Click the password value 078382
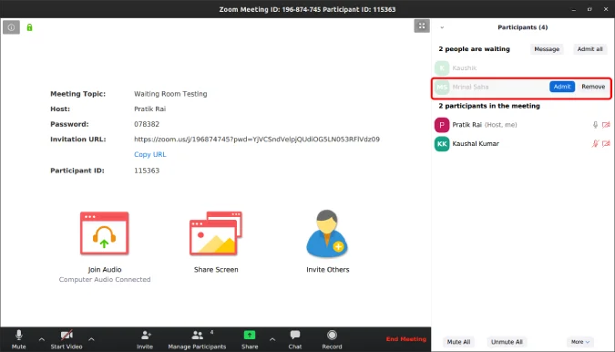 click(147, 124)
